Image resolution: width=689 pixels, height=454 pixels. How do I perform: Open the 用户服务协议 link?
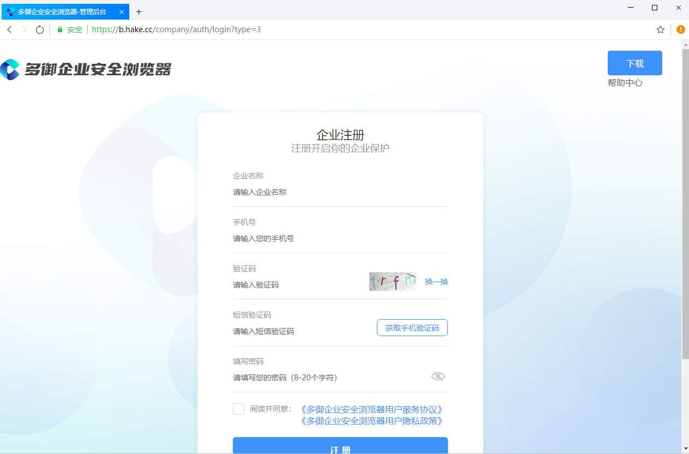pos(371,409)
